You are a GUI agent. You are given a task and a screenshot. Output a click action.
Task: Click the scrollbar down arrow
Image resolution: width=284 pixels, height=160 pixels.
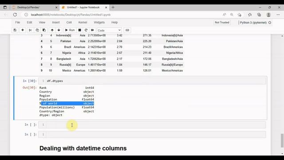pyautogui.click(x=282, y=154)
